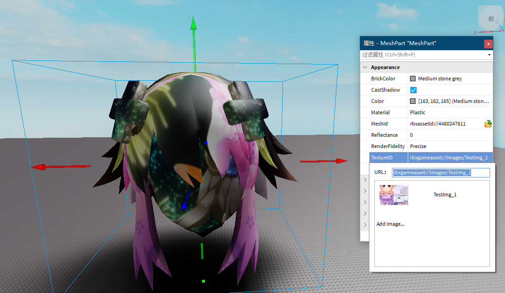Viewport: 505px width, 293px height.
Task: Select the TestImg_1 image thumbnail
Action: pyautogui.click(x=394, y=195)
